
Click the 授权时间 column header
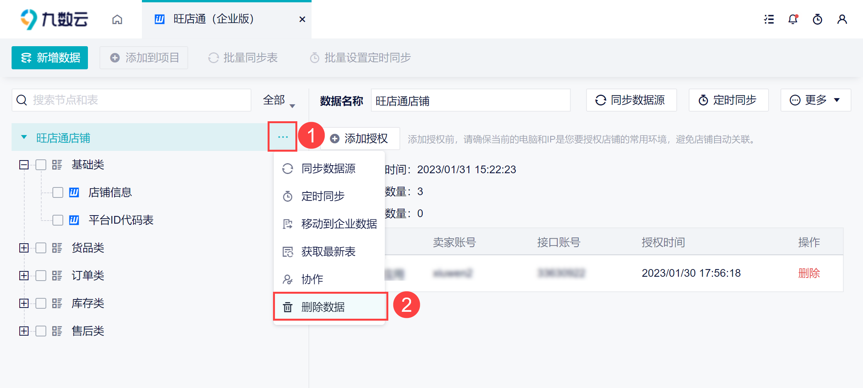pos(663,242)
